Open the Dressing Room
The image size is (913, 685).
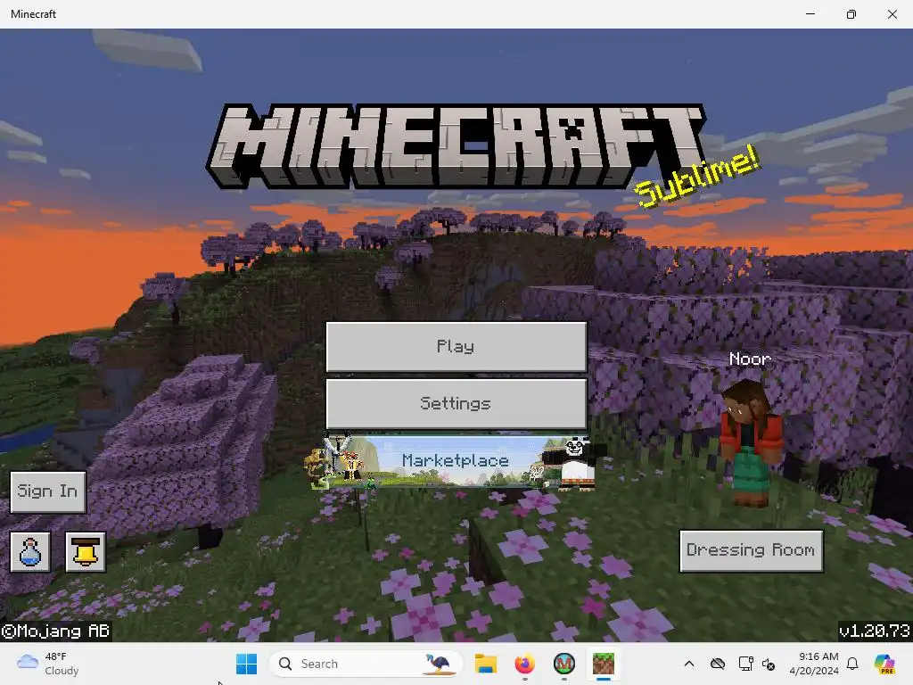(x=751, y=550)
